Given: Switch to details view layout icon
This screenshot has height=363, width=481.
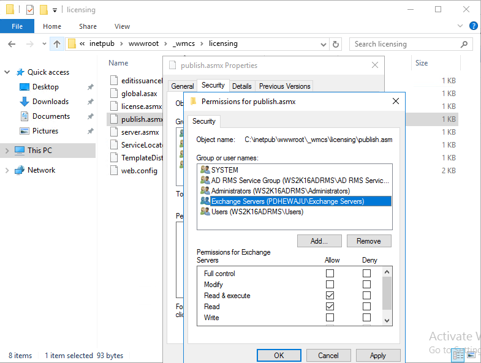Looking at the screenshot, I should click(458, 356).
